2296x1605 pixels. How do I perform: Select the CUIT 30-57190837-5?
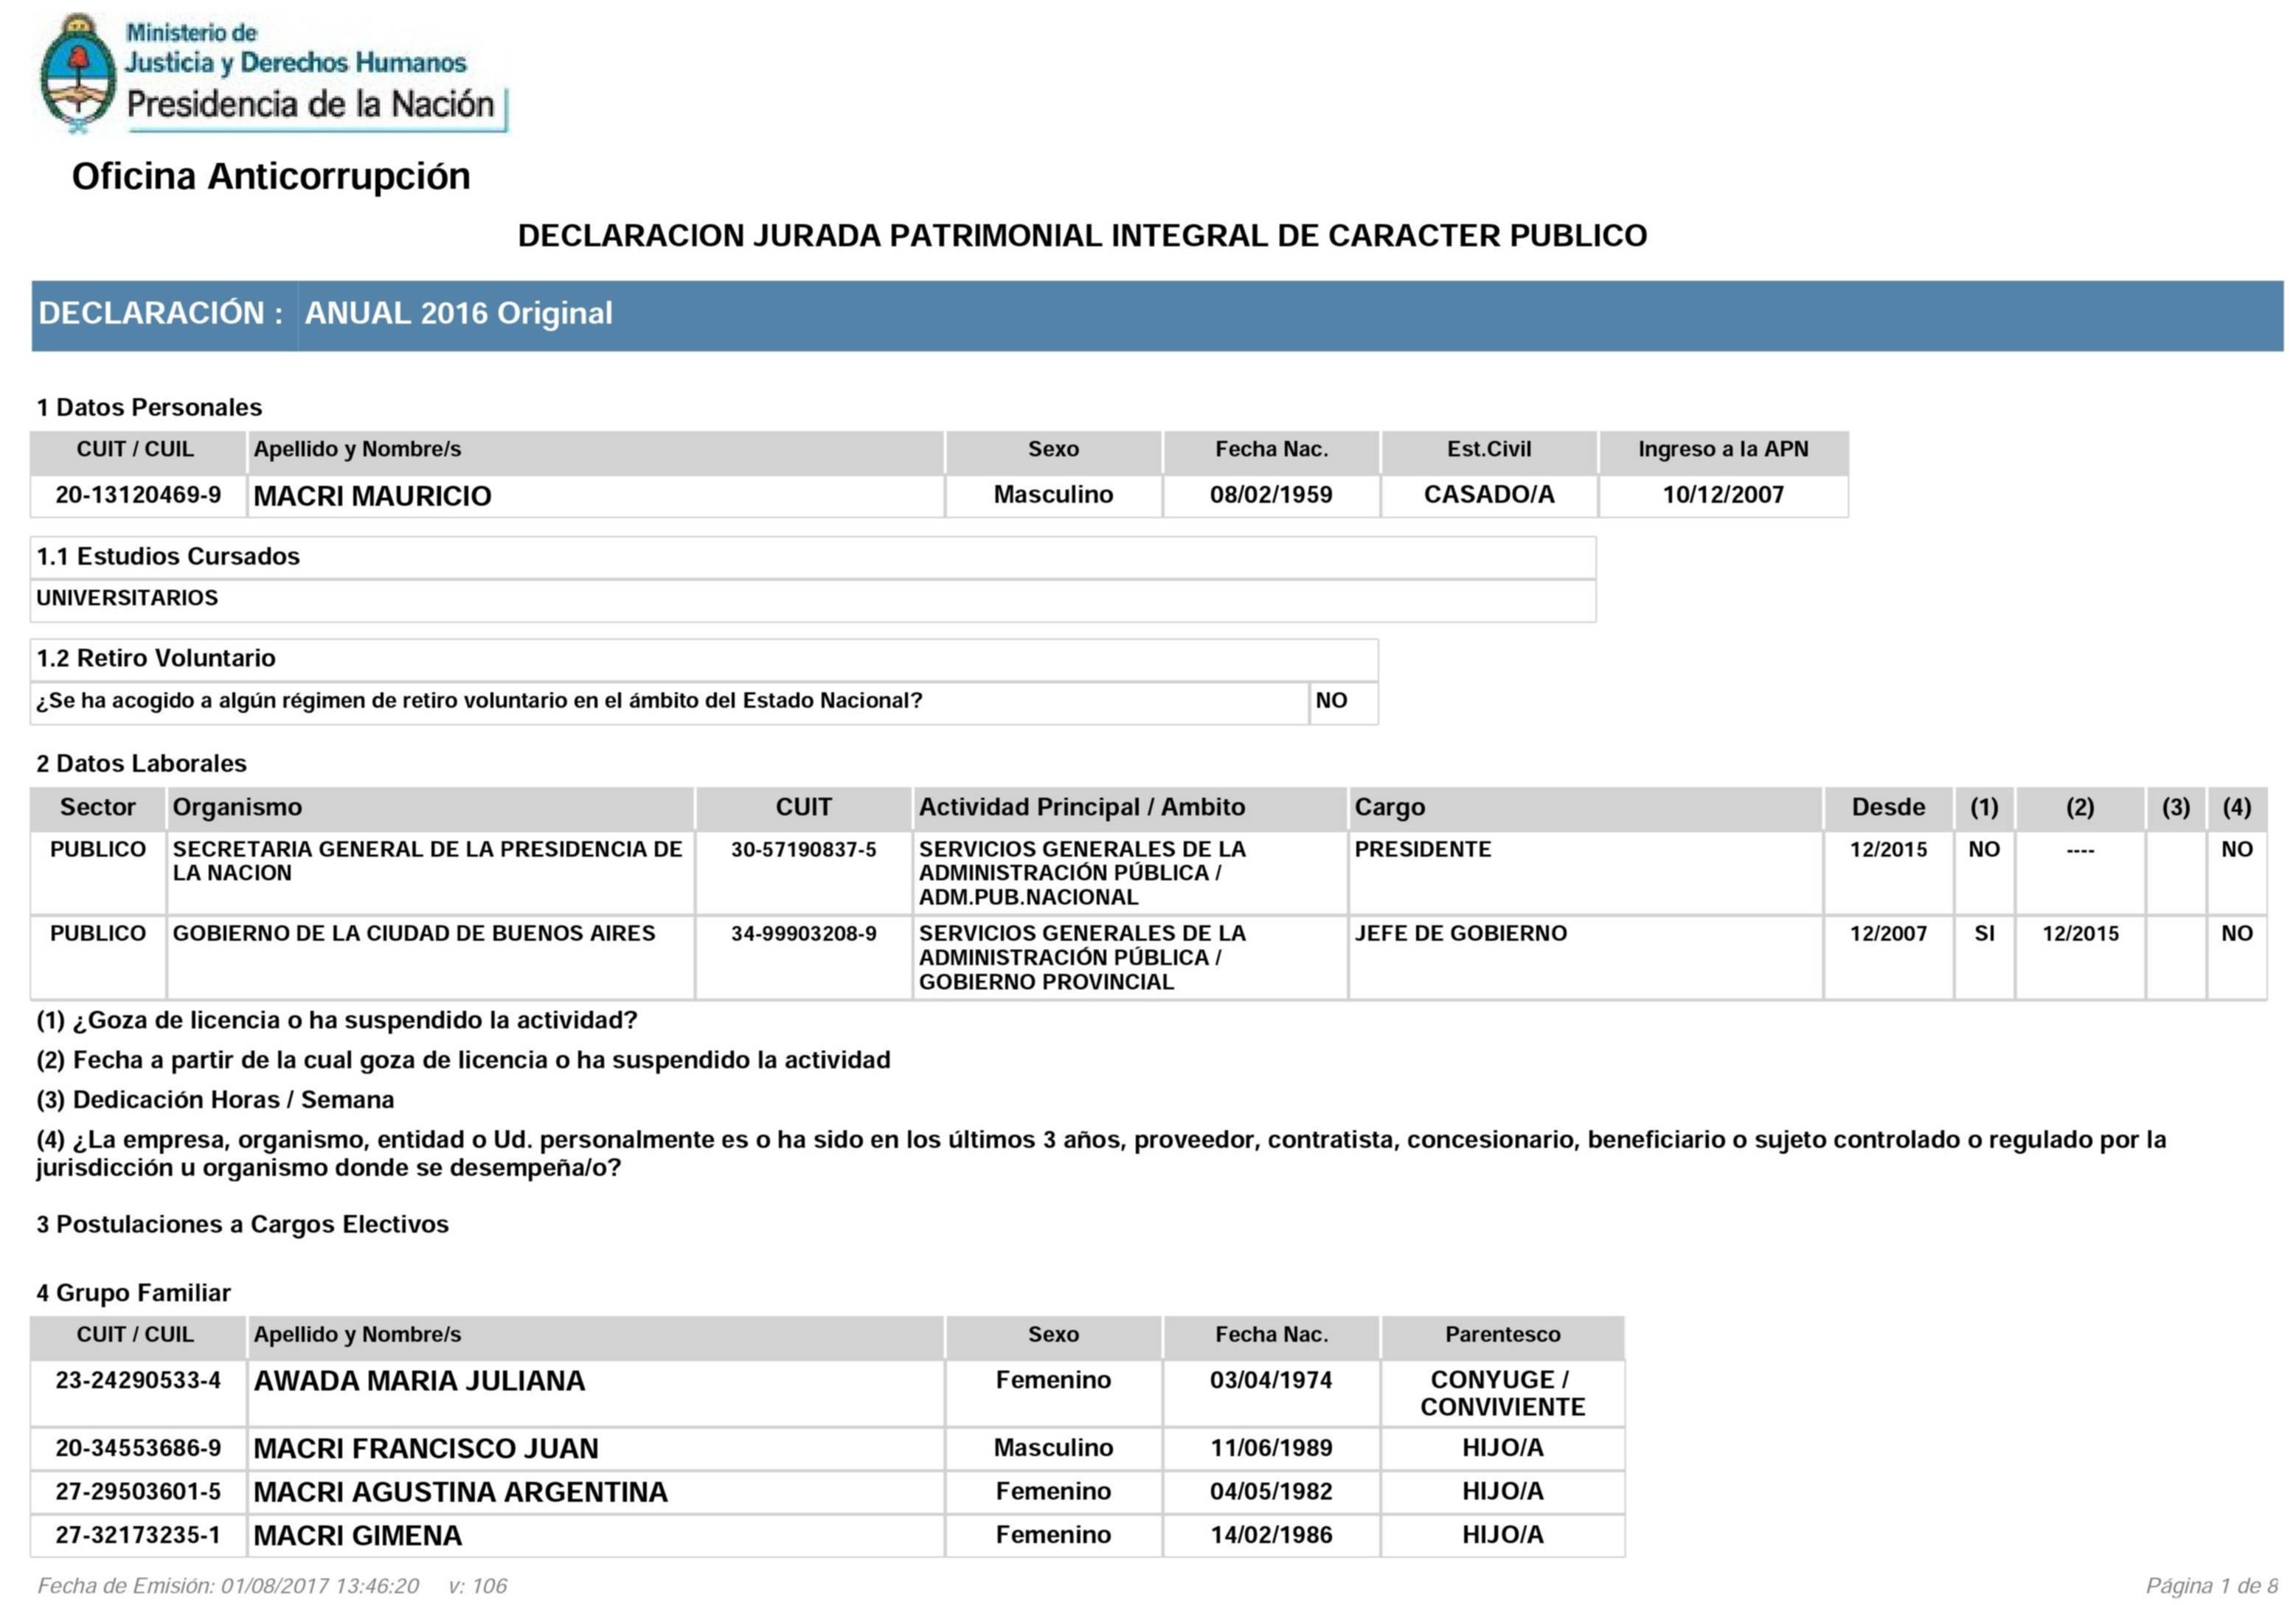pyautogui.click(x=803, y=849)
